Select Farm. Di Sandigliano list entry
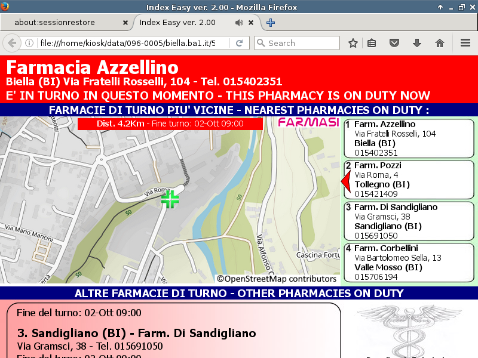 [x=409, y=221]
